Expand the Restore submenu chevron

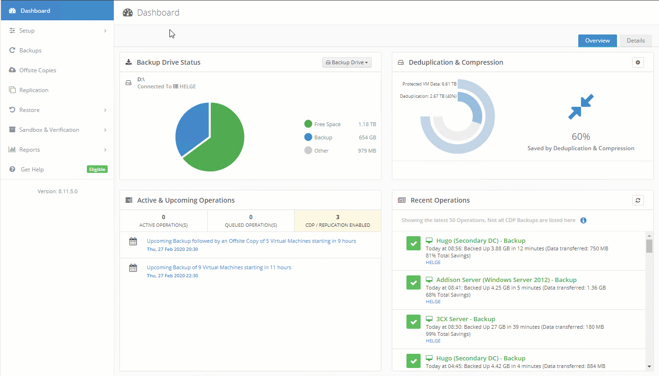point(105,110)
